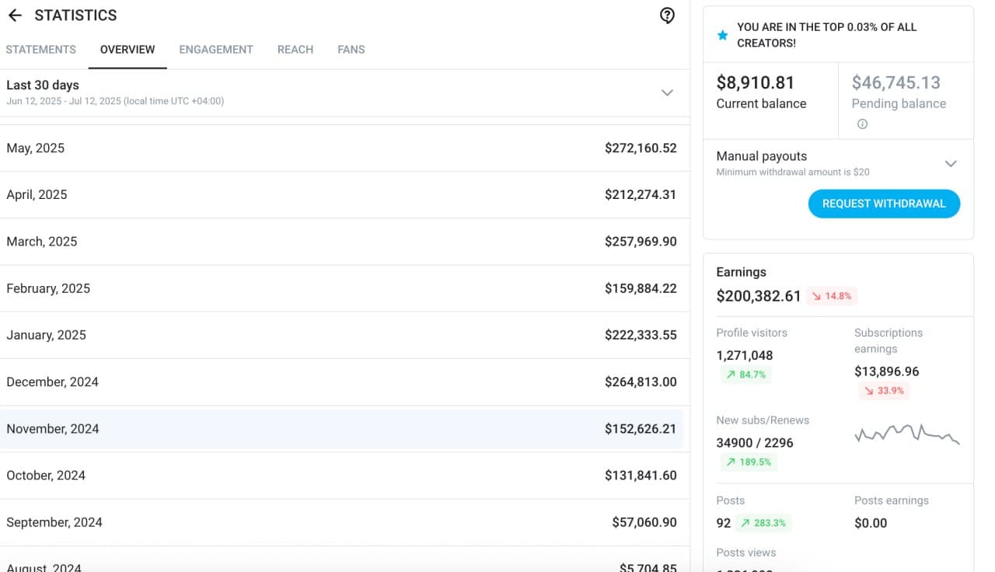Click the blue star top creators icon
The height and width of the screenshot is (572, 995).
pyautogui.click(x=722, y=35)
